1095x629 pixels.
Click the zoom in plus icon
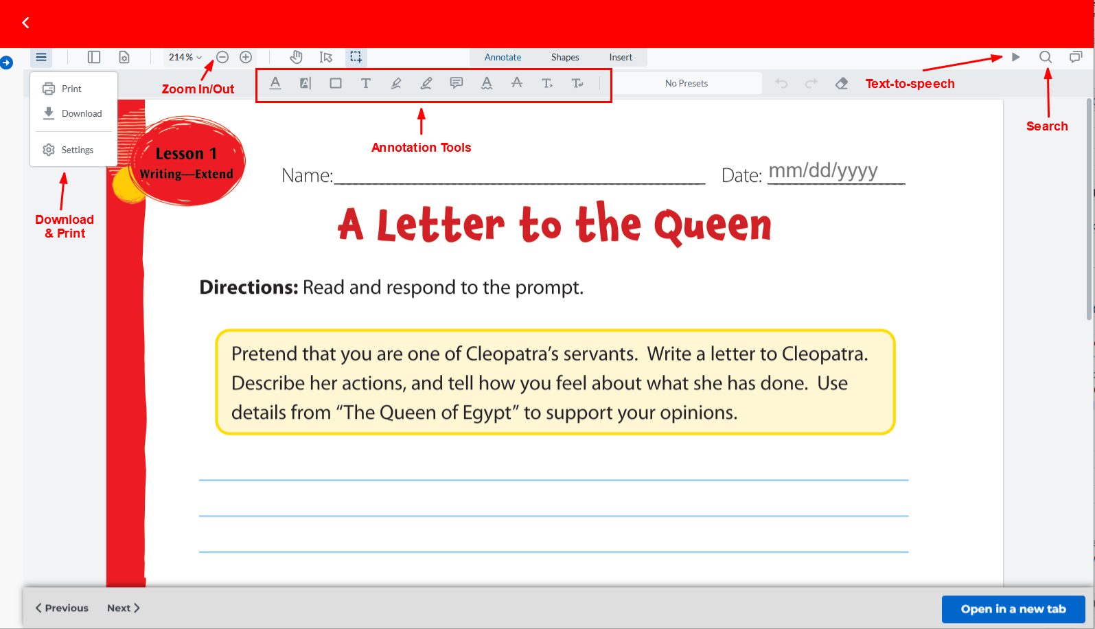246,57
